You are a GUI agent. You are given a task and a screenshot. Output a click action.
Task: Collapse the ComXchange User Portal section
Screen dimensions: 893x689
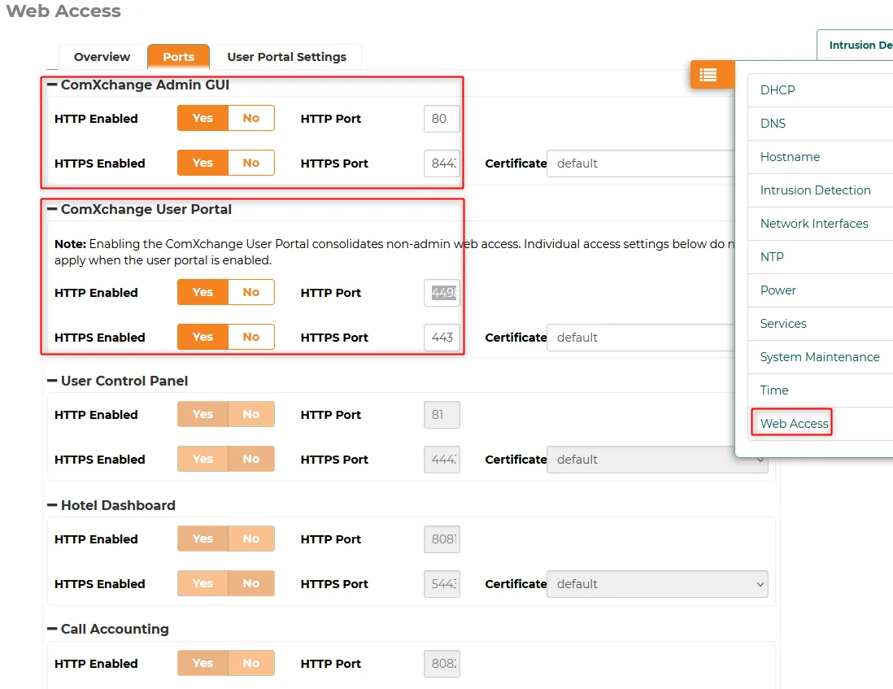tap(52, 209)
